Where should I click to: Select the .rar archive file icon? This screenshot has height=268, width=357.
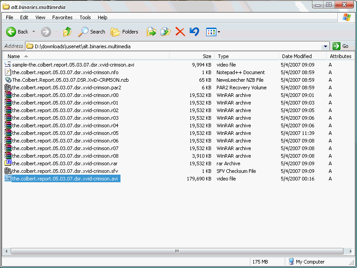(8, 163)
